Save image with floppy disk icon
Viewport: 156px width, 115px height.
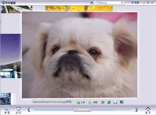[115, 102]
